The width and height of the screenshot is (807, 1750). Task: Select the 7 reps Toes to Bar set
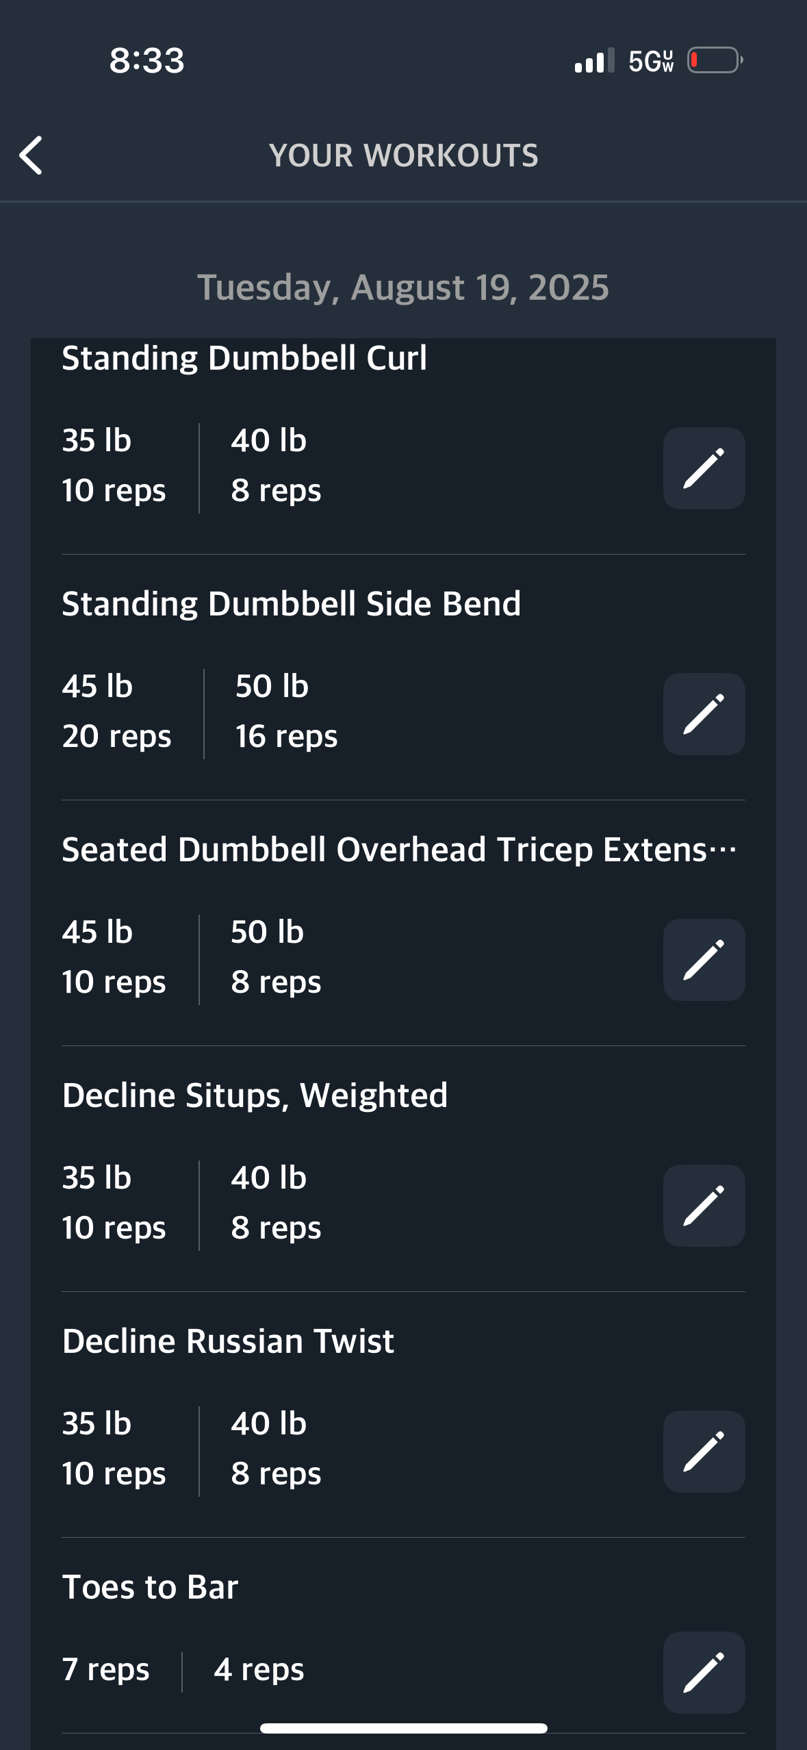[x=105, y=1669]
